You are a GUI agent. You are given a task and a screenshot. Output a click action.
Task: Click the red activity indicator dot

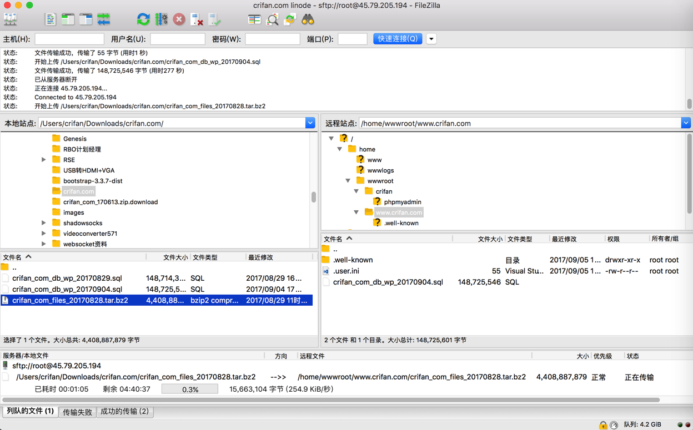687,425
